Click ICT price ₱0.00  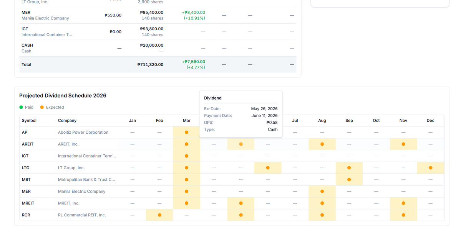point(115,32)
